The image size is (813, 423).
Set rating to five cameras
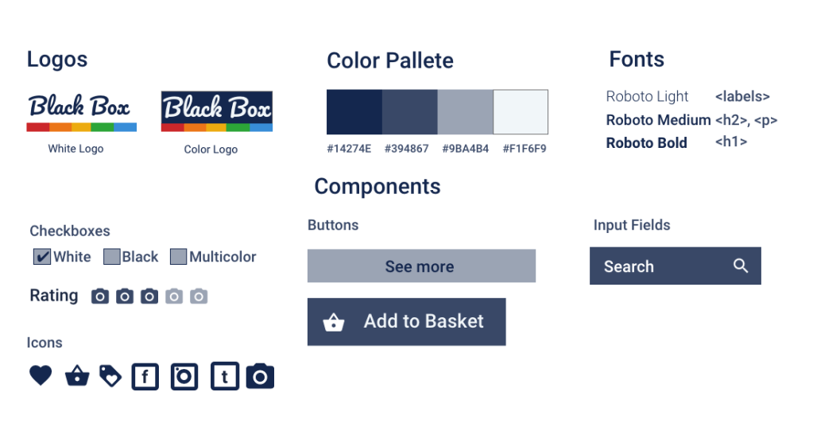coord(199,297)
